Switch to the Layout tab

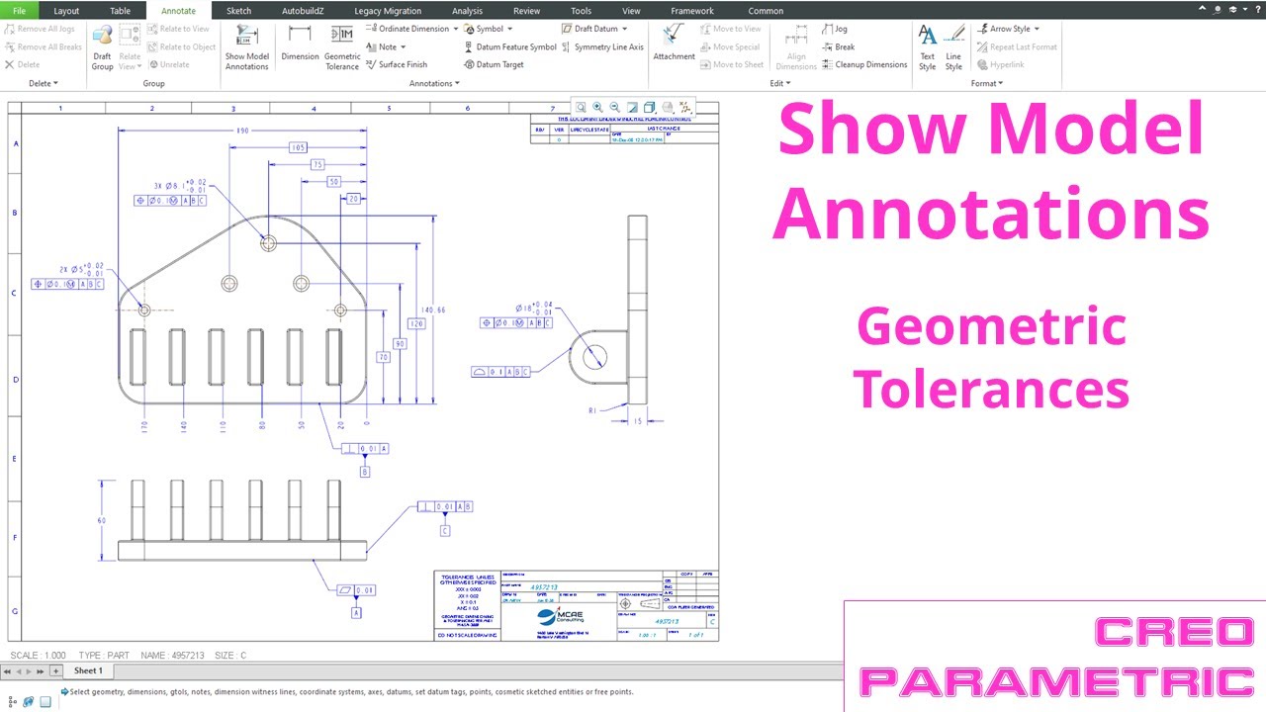click(x=66, y=11)
